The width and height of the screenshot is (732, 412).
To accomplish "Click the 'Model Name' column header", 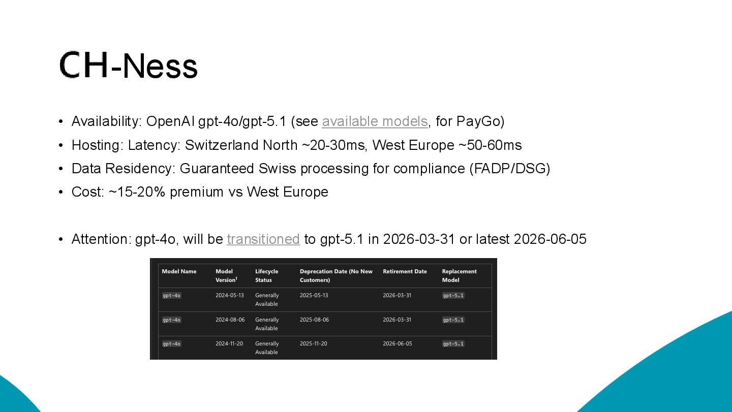I will [179, 271].
